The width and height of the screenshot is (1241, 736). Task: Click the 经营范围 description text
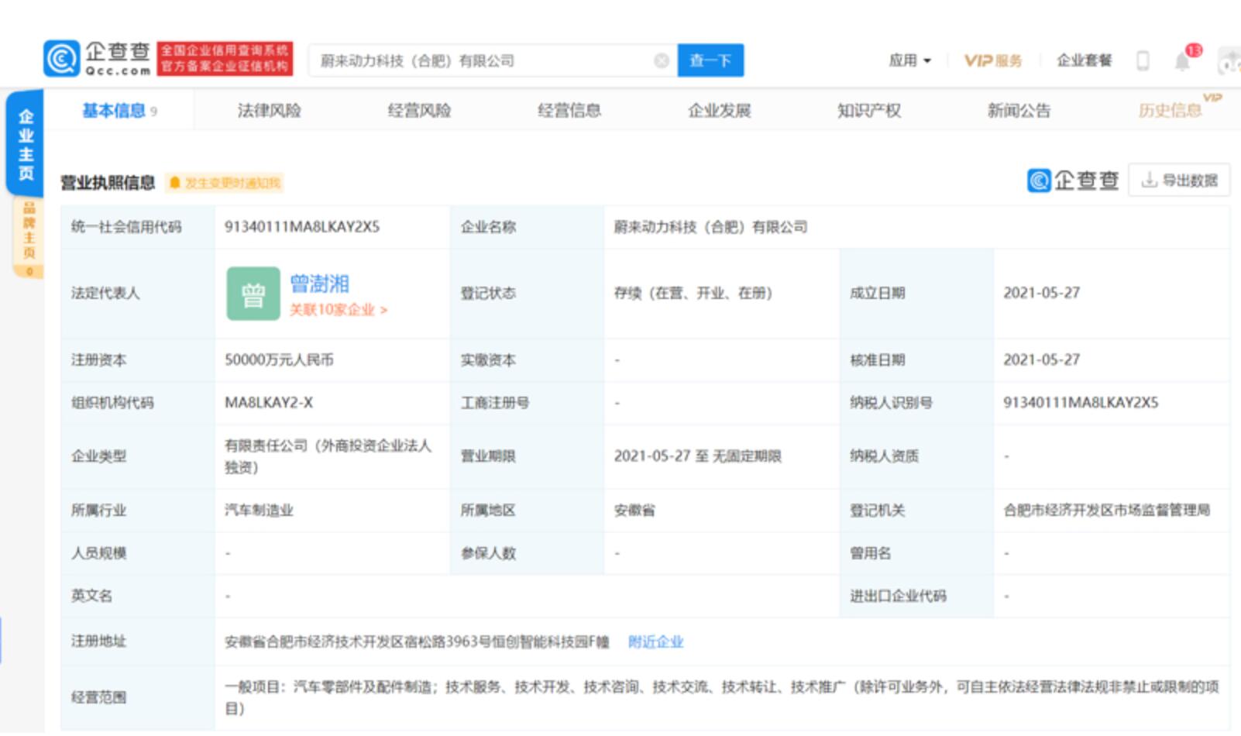pyautogui.click(x=722, y=697)
